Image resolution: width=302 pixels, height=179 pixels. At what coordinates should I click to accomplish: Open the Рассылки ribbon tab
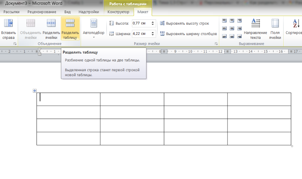11,12
